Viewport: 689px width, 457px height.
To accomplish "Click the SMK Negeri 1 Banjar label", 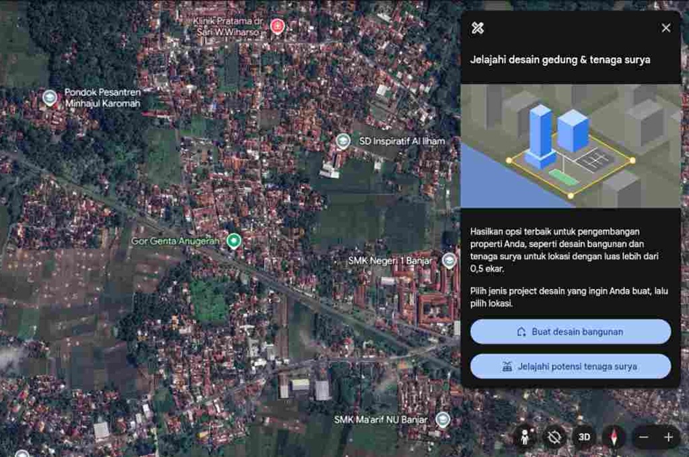I will point(390,261).
